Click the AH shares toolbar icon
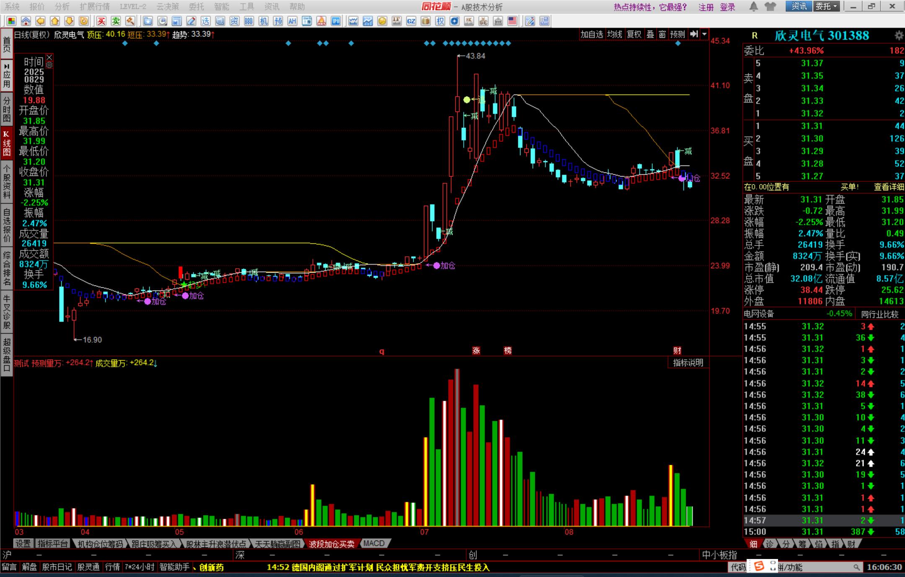Image resolution: width=905 pixels, height=577 pixels. coord(292,21)
